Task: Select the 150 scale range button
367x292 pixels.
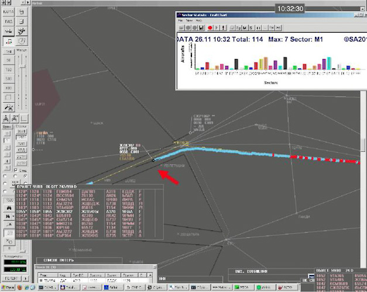Action: pos(8,69)
